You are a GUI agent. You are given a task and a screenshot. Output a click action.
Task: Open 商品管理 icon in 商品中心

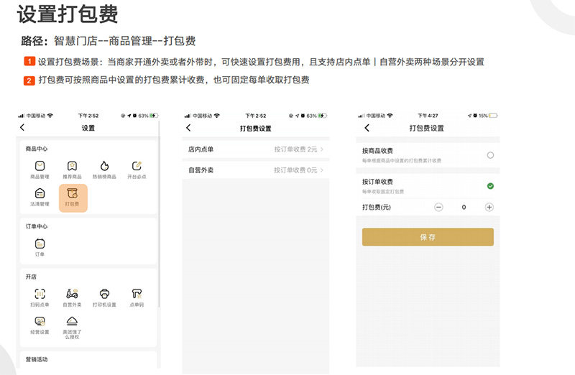coord(40,166)
